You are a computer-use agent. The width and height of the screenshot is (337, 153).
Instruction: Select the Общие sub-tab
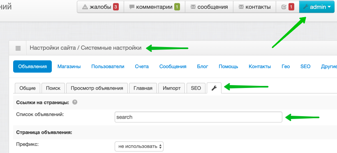pos(27,88)
